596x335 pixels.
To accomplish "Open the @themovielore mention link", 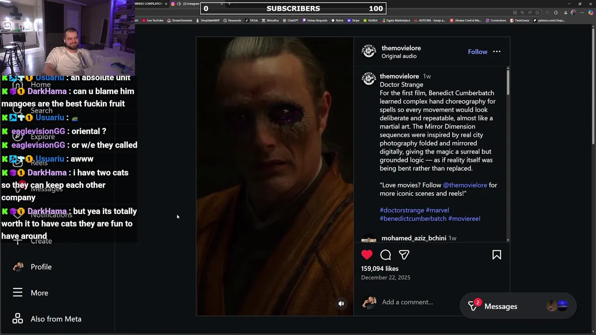I will [x=465, y=185].
